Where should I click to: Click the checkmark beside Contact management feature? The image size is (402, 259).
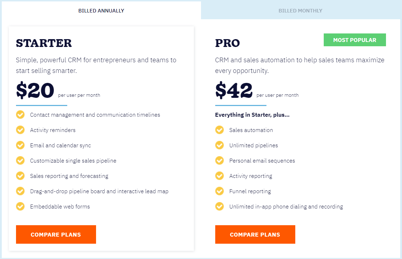coord(20,115)
